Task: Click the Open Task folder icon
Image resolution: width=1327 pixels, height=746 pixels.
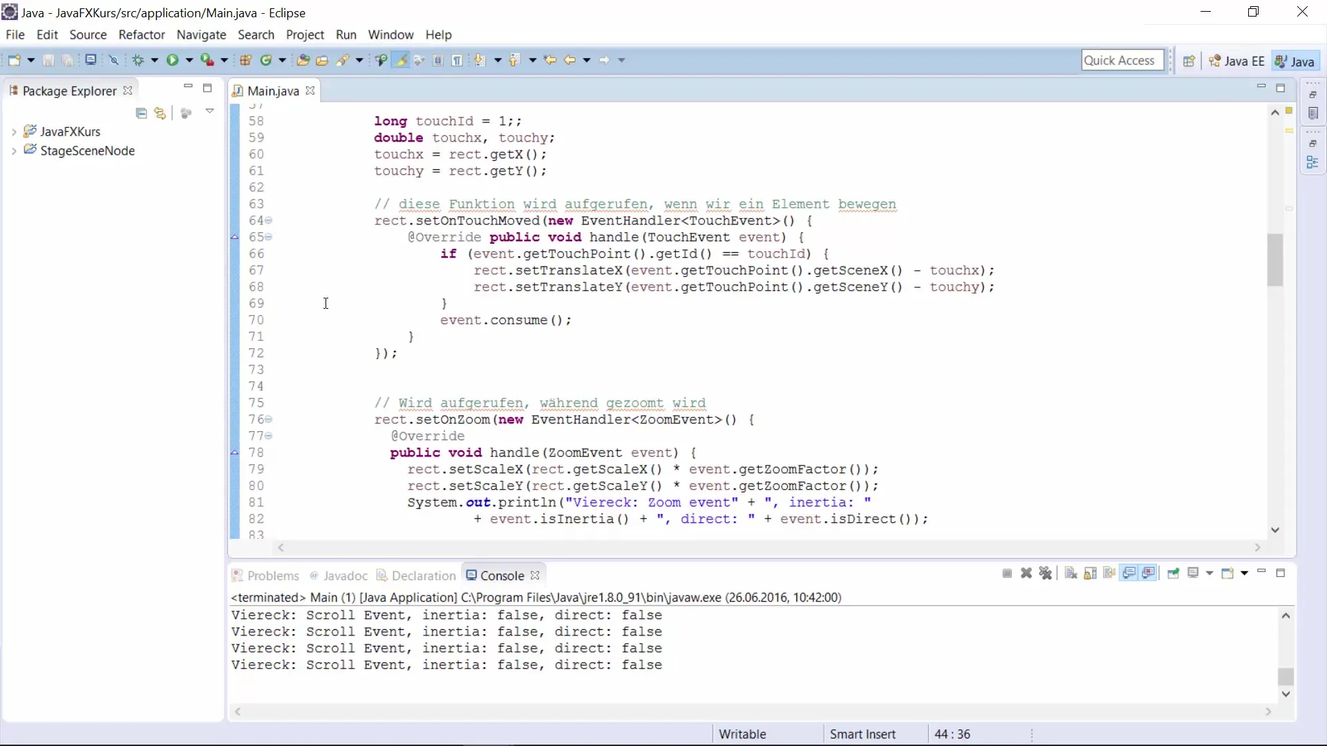Action: coord(322,60)
